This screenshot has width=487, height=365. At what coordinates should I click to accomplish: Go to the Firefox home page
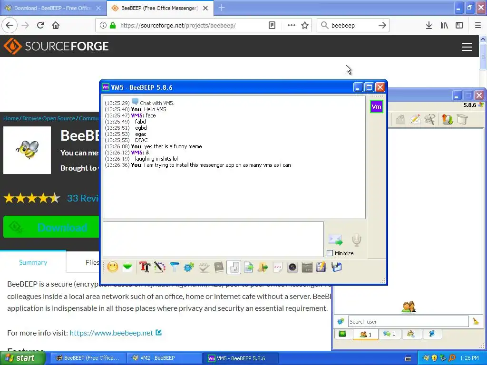tap(56, 25)
